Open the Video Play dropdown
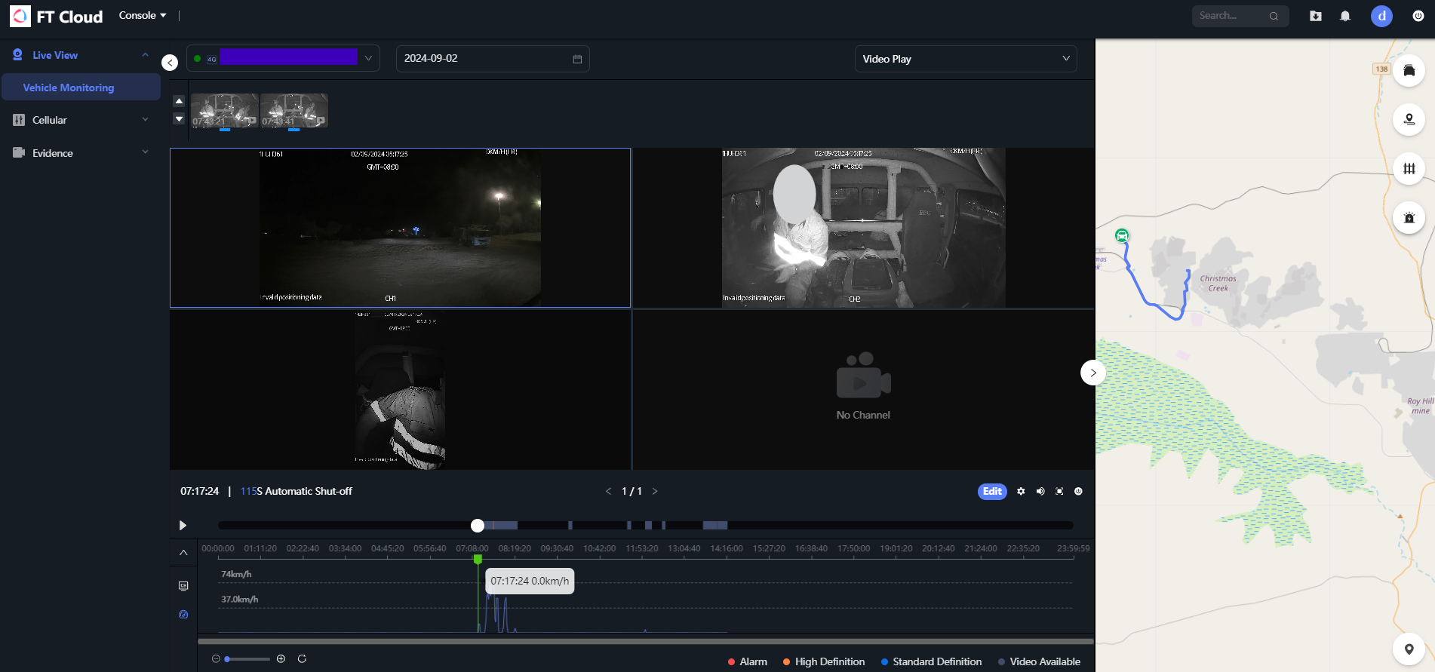Image resolution: width=1435 pixels, height=672 pixels. 965,59
